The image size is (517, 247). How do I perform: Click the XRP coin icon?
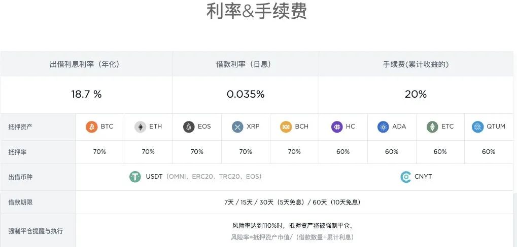237,127
